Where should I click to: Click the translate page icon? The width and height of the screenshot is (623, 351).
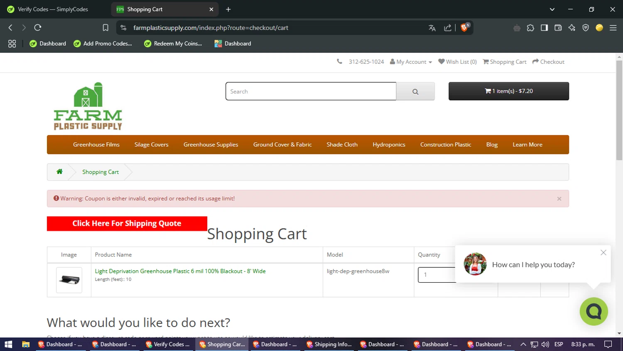432,28
